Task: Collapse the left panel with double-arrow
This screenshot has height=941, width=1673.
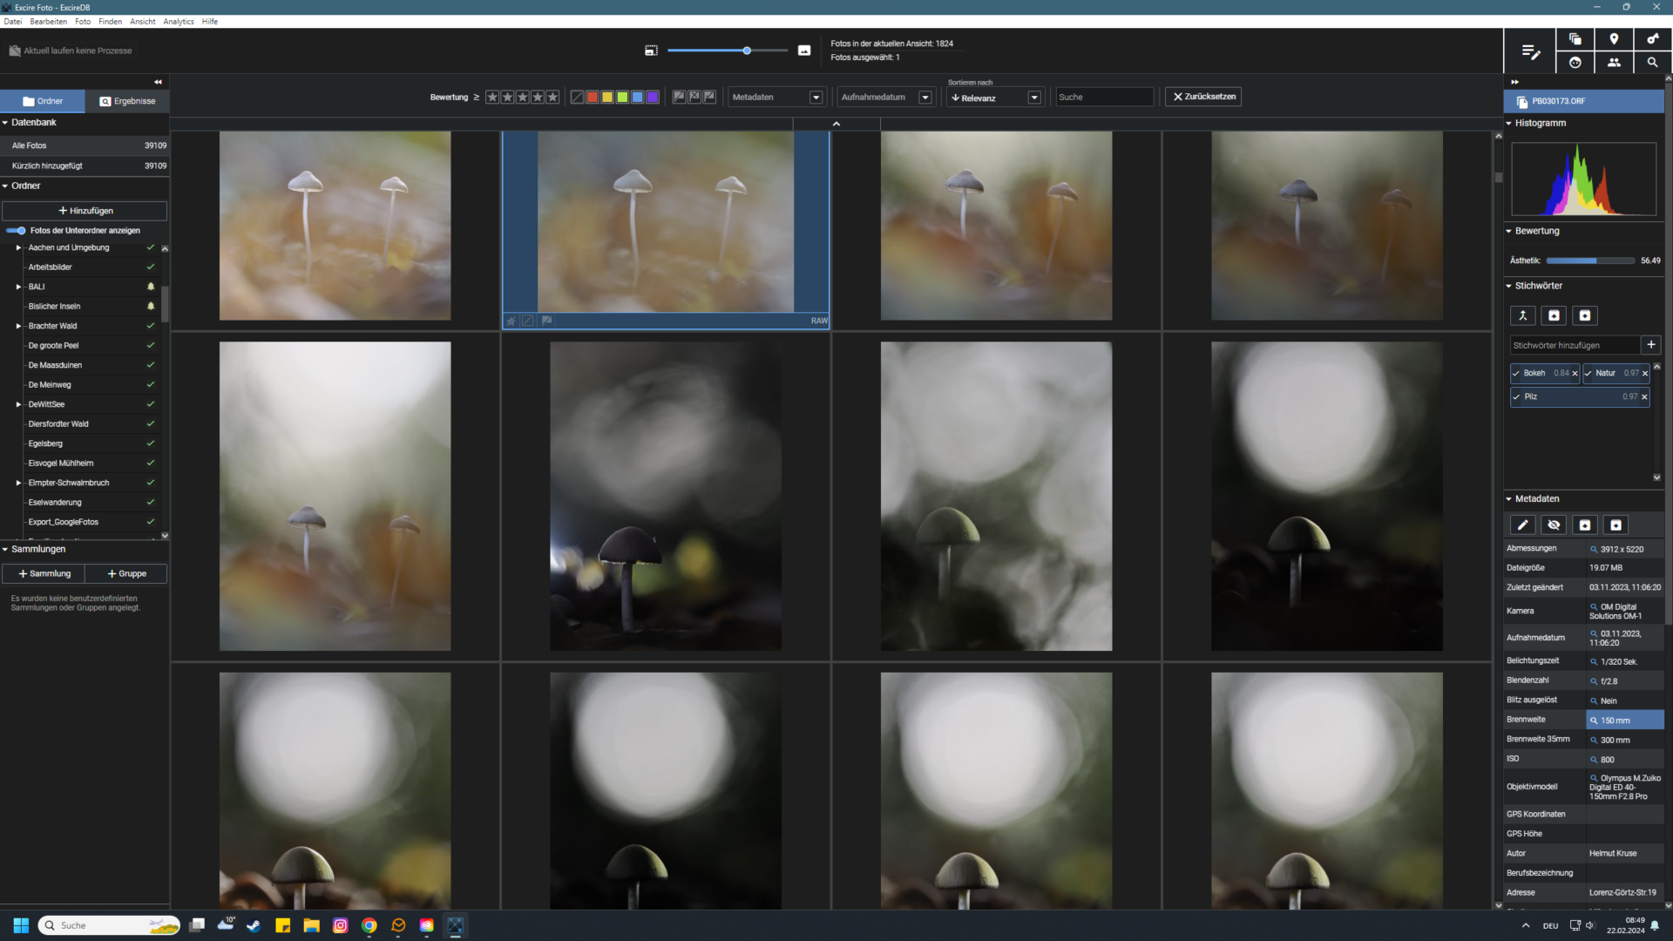Action: [158, 82]
